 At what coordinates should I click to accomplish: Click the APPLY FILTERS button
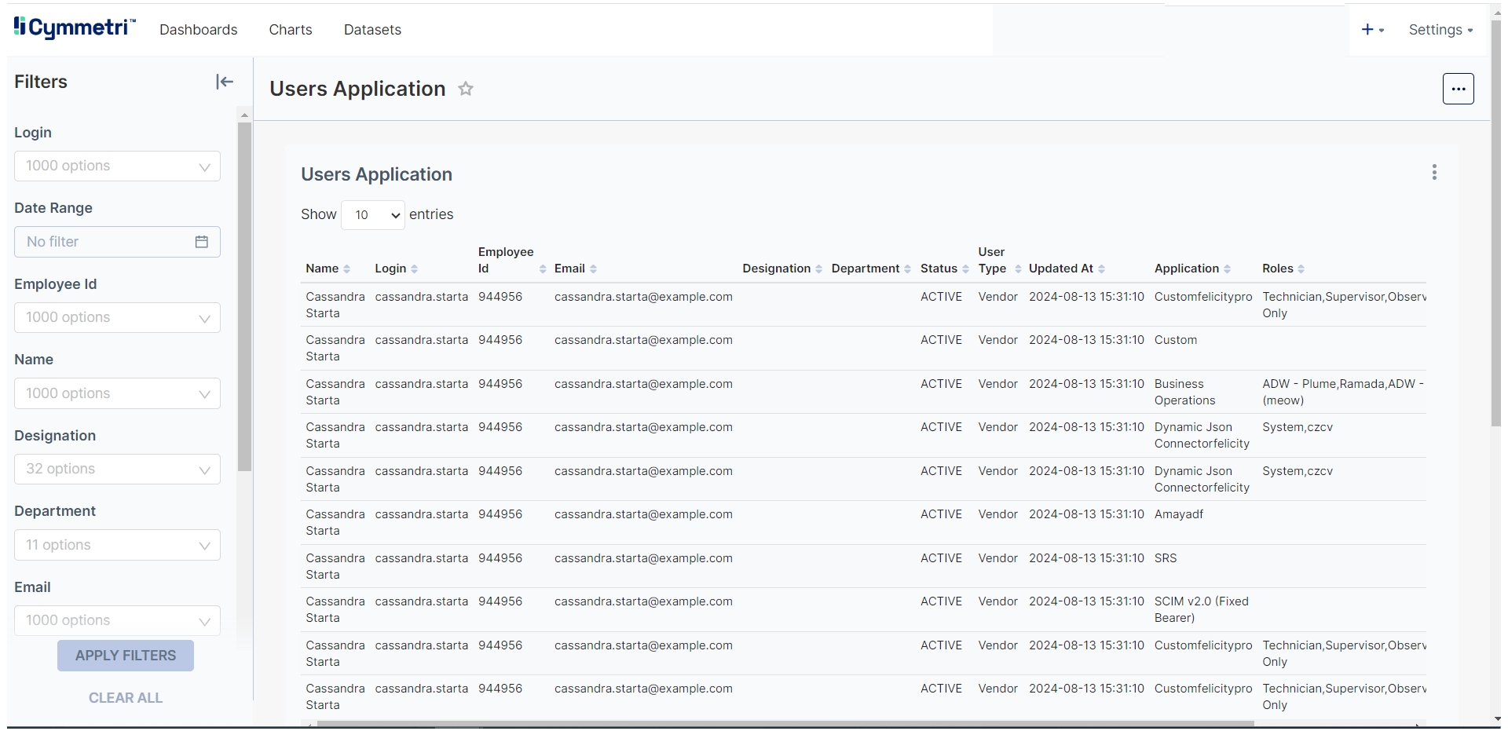pyautogui.click(x=126, y=656)
